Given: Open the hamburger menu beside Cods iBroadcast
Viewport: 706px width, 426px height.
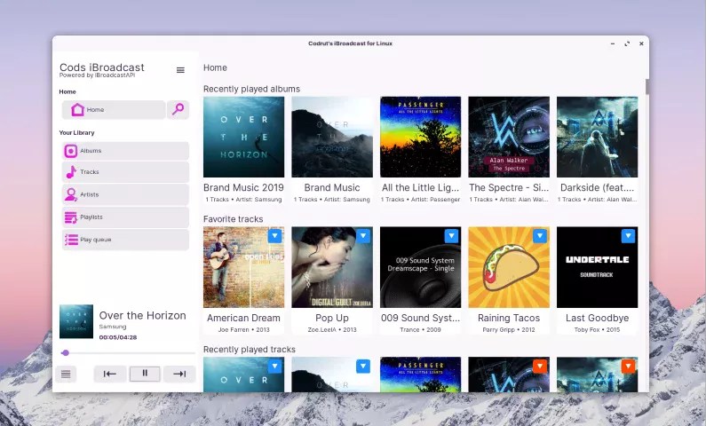Looking at the screenshot, I should tap(180, 70).
